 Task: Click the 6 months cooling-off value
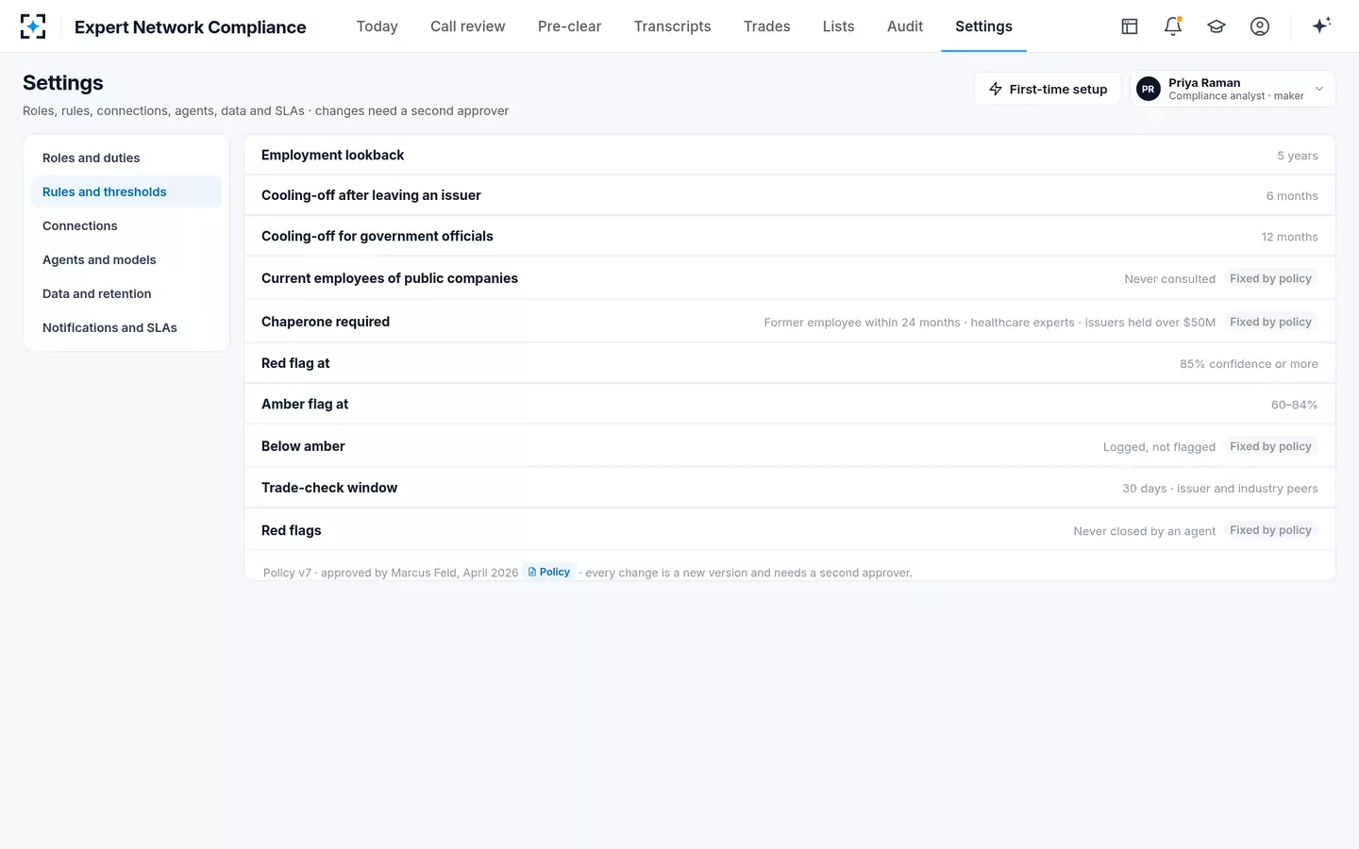[x=1292, y=196]
